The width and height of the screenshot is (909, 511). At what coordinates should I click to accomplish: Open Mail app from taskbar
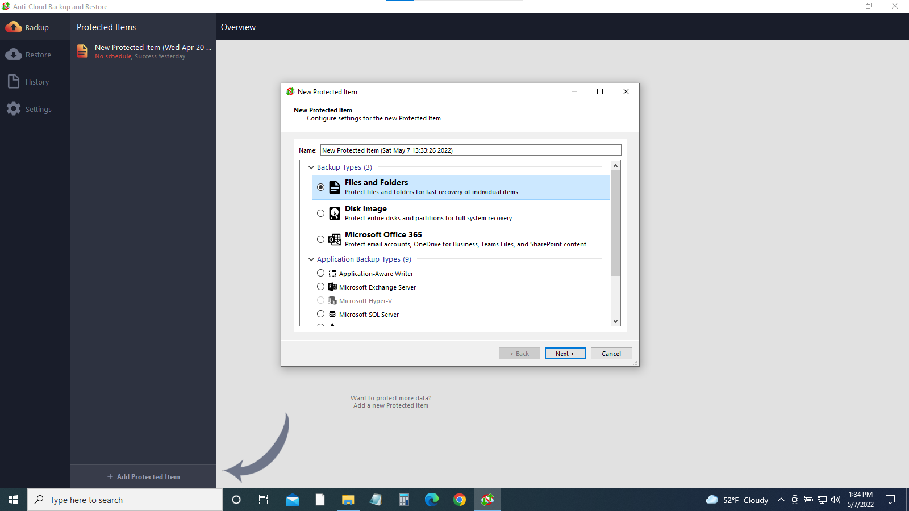tap(293, 500)
